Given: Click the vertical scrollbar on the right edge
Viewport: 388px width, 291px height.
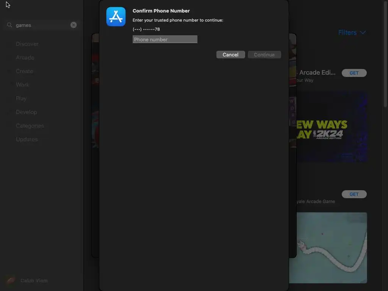Looking at the screenshot, I should point(385,53).
